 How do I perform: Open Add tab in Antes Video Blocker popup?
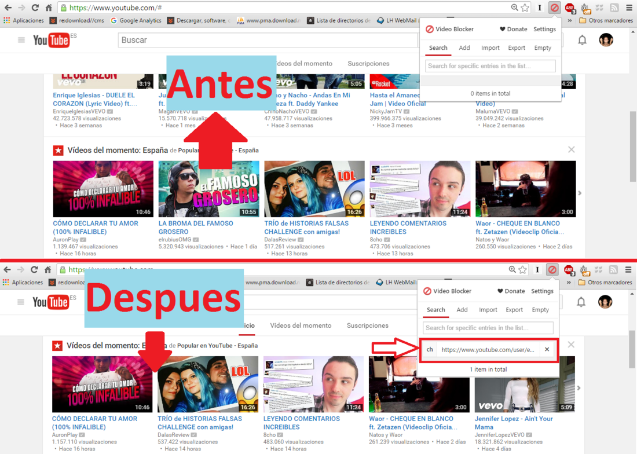(464, 48)
